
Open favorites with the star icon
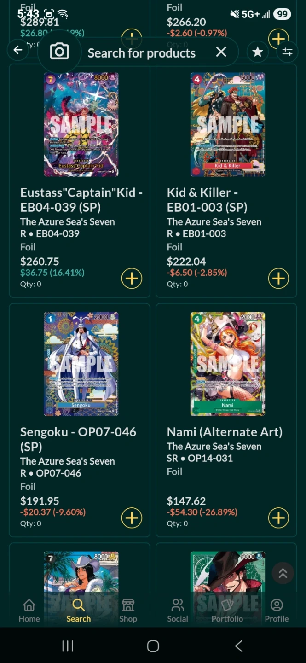click(258, 52)
